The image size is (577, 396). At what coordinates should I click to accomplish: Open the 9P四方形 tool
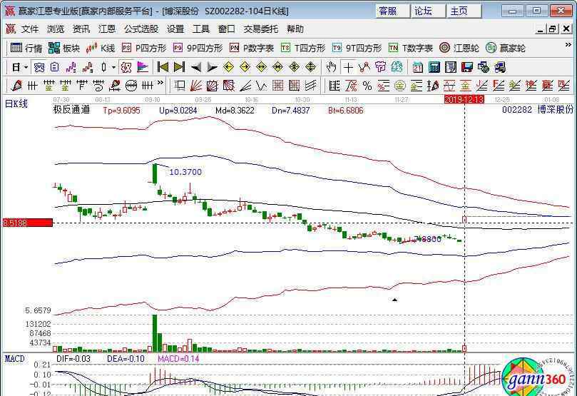[198, 49]
